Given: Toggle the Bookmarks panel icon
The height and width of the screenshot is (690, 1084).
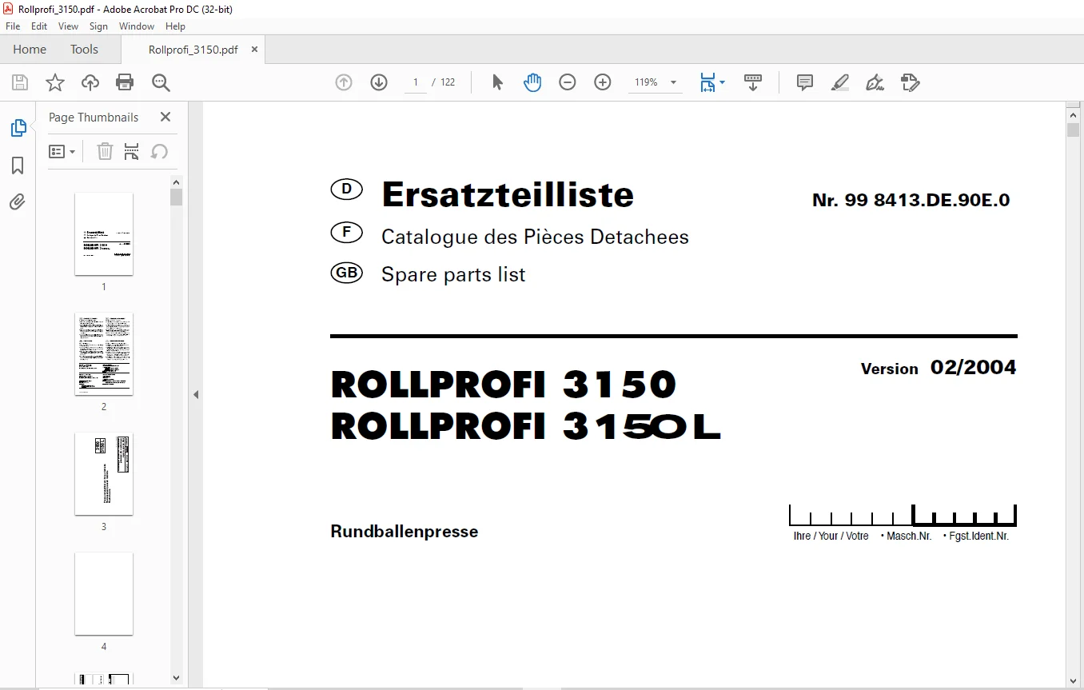Looking at the screenshot, I should (x=18, y=166).
